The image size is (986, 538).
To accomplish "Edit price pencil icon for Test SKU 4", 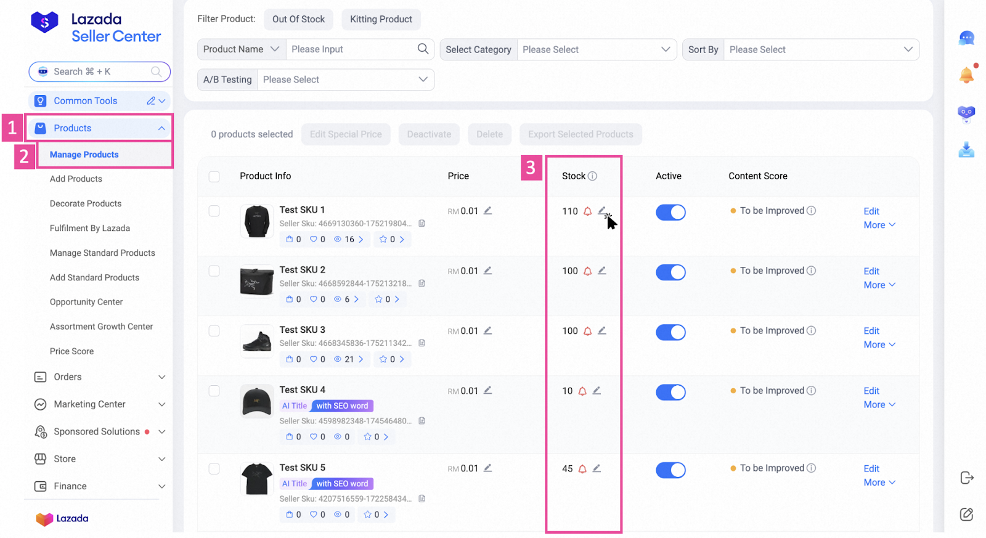I will point(487,390).
